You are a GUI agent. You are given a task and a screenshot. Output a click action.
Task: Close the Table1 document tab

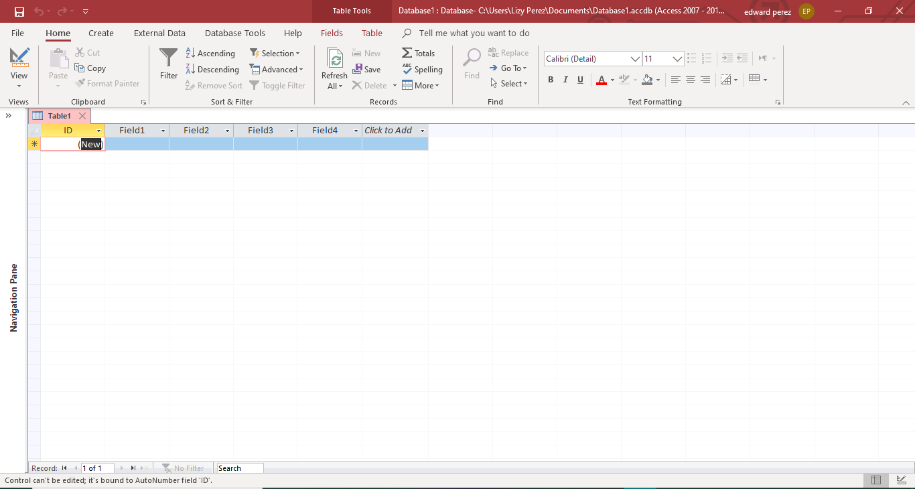[x=82, y=116]
